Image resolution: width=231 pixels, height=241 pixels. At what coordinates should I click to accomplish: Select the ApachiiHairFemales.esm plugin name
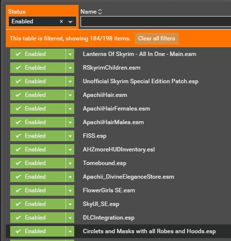[x=116, y=109]
